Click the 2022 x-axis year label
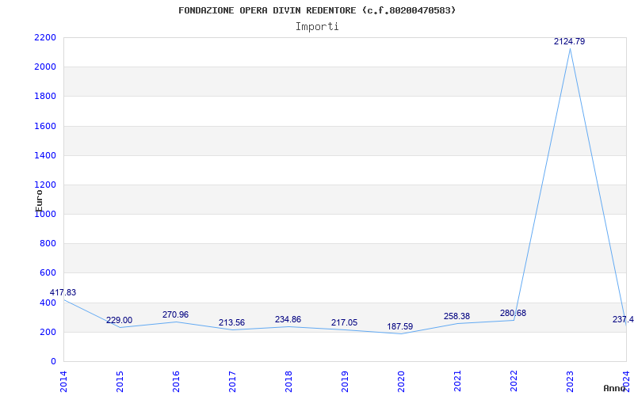Image resolution: width=634 pixels, height=396 pixels. click(x=513, y=381)
